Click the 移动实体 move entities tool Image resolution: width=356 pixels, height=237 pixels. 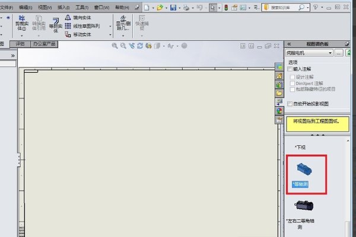[78, 34]
